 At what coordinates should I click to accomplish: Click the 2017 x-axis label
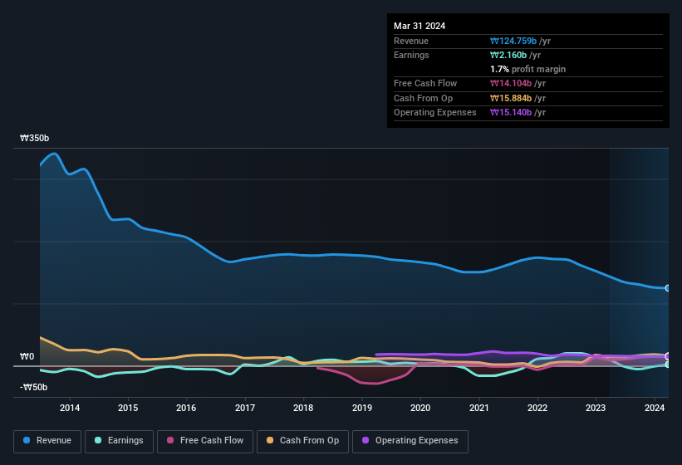245,408
